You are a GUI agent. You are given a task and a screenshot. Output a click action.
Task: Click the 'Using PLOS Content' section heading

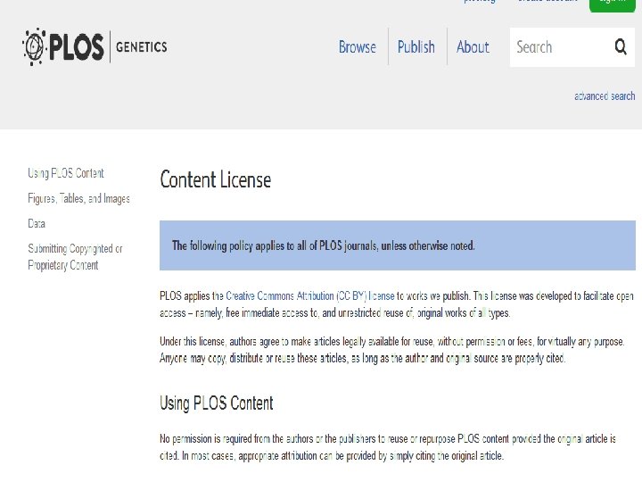click(x=216, y=403)
